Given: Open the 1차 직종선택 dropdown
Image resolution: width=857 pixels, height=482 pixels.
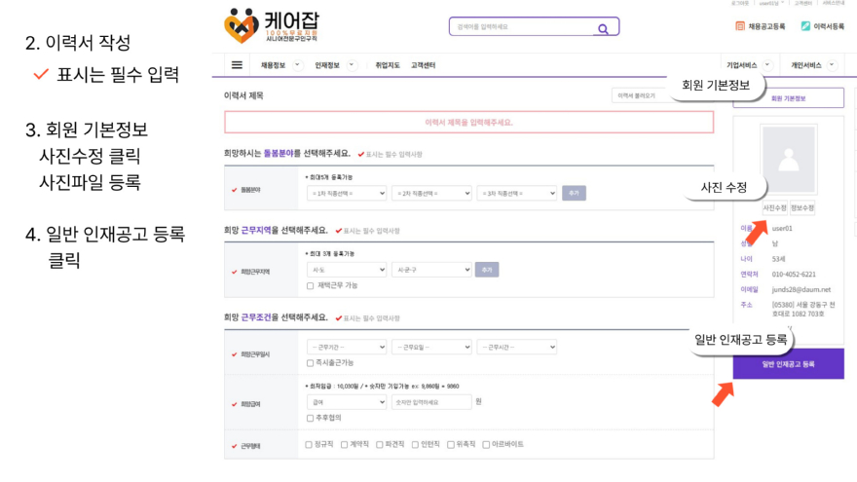Looking at the screenshot, I should 346,193.
